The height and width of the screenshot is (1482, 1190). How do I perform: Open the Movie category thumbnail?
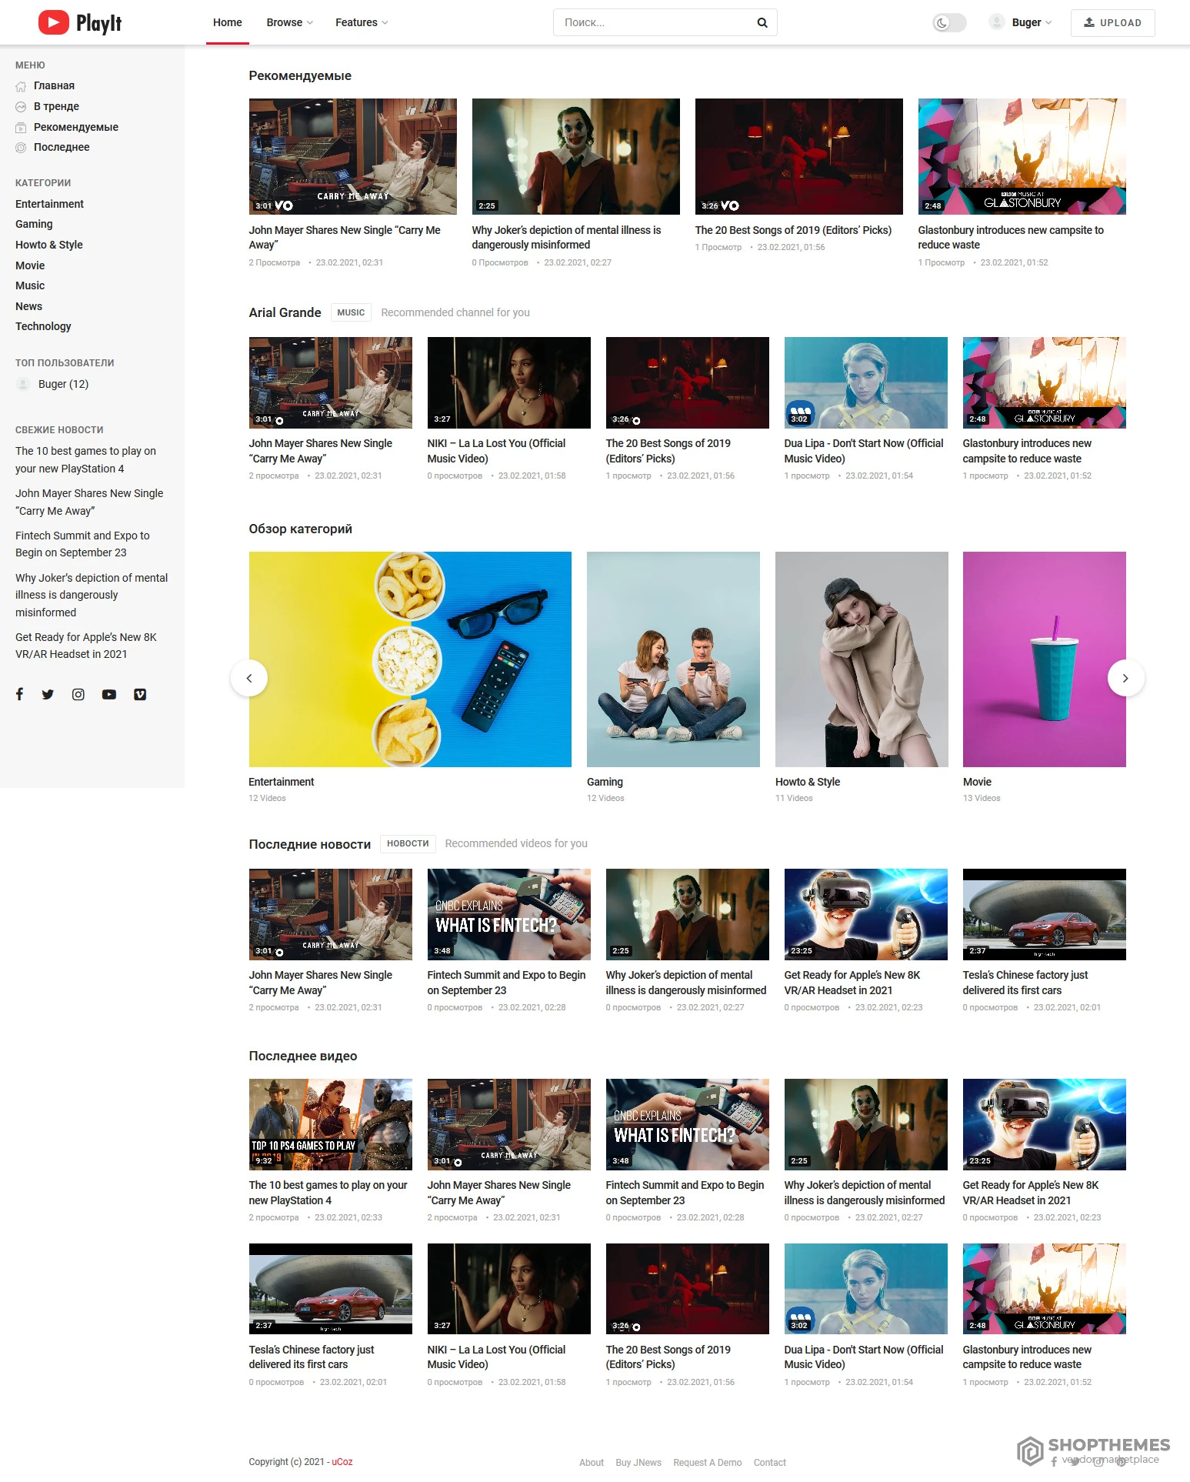pyautogui.click(x=1044, y=659)
